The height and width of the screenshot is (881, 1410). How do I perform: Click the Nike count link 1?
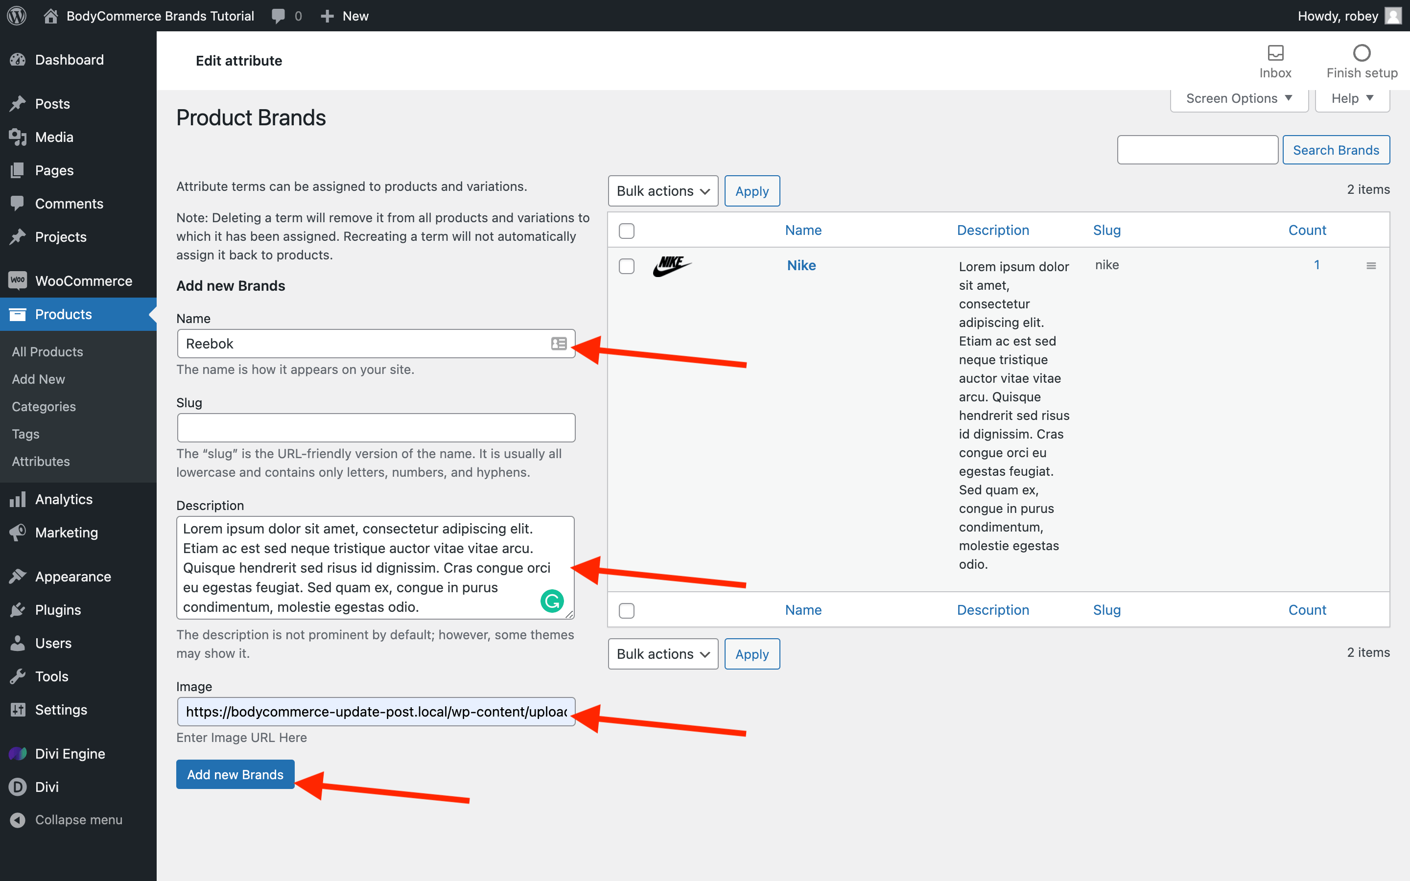[x=1317, y=264]
